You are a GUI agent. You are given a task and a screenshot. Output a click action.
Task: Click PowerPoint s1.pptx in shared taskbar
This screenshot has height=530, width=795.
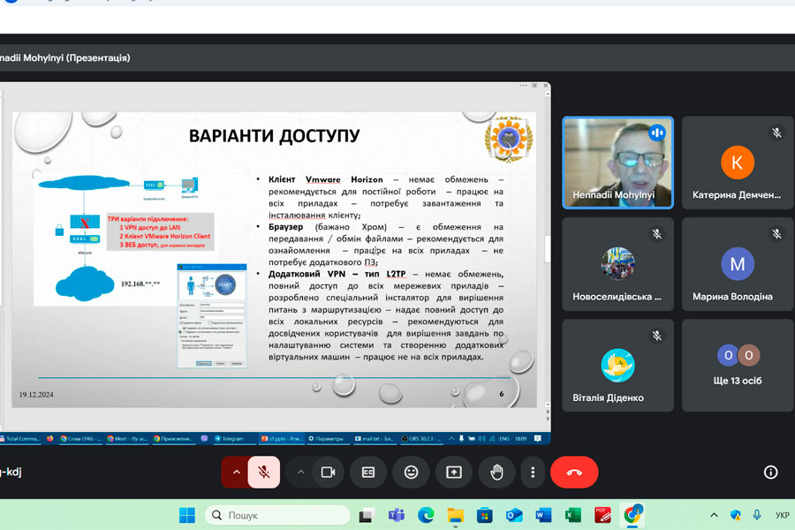click(x=282, y=439)
